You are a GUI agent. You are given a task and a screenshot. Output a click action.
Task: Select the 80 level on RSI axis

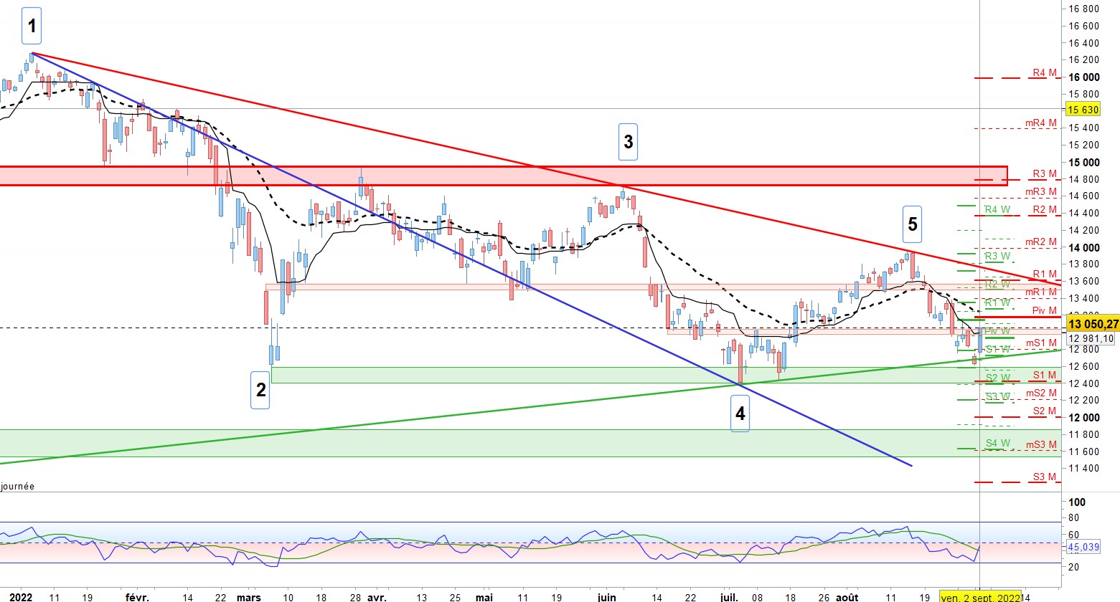[x=1074, y=518]
